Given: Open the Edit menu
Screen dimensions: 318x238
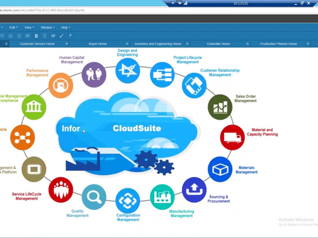Looking at the screenshot, I should pos(14,27).
